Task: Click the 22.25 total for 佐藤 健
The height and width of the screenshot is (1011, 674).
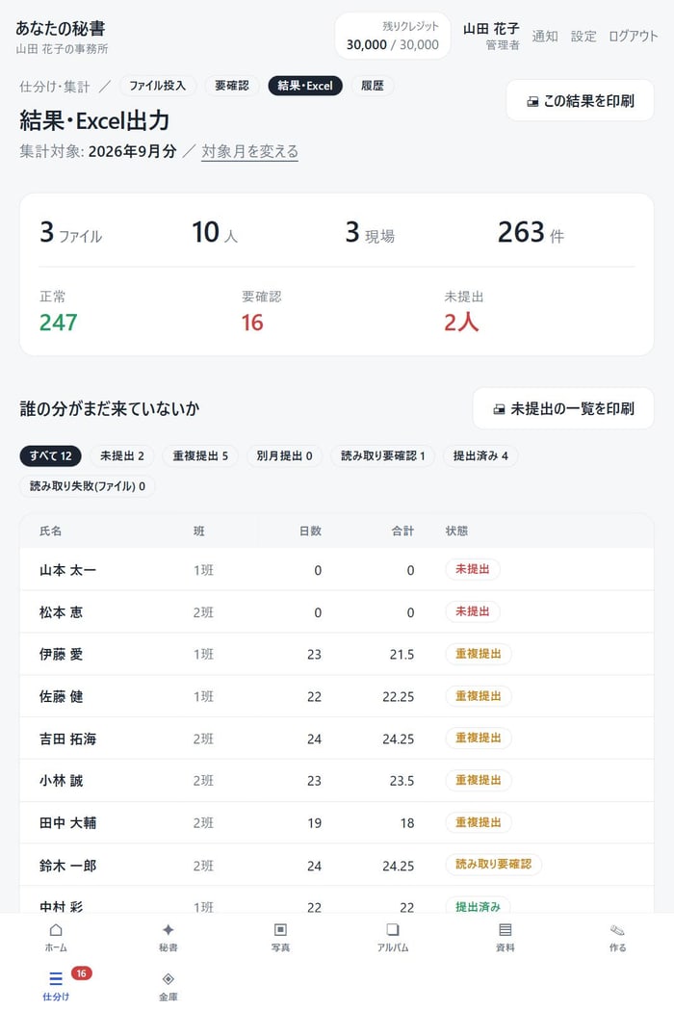Action: (398, 697)
